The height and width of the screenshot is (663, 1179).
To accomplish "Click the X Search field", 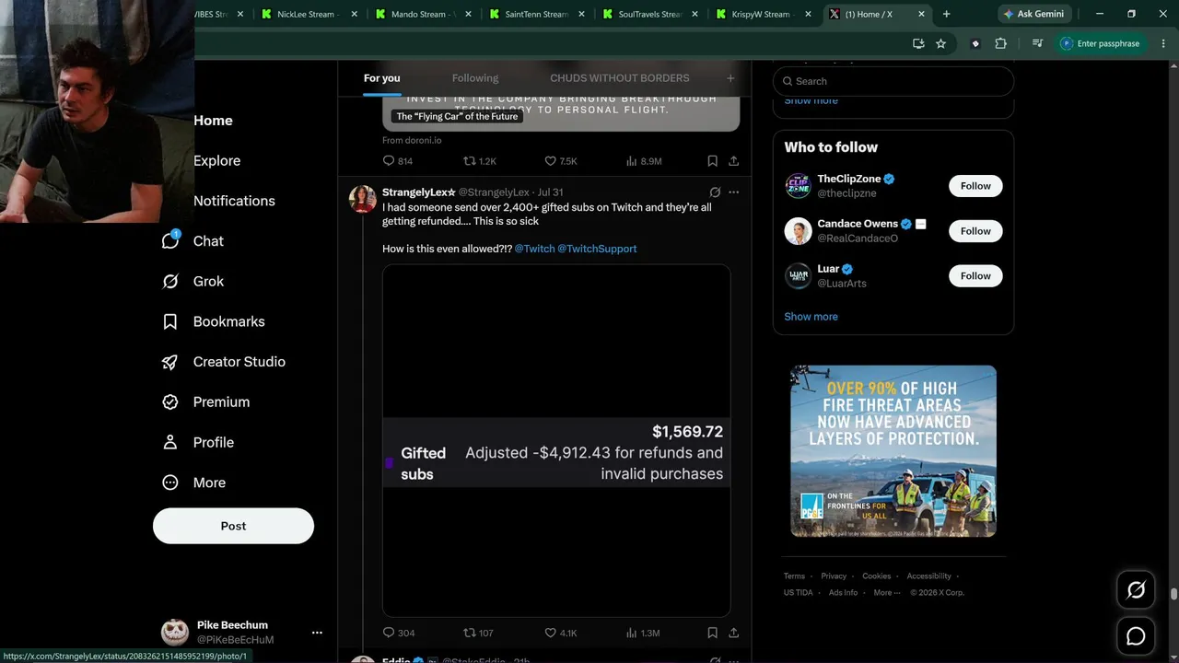I will 893,81.
